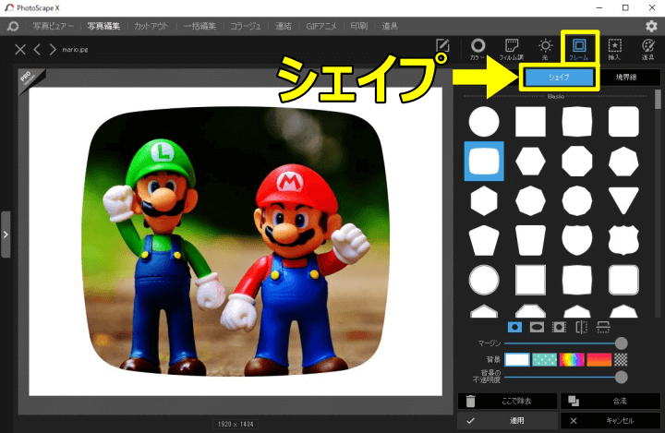The image size is (665, 433).
Task: Open the 道具 tab in the top menu
Action: (390, 26)
